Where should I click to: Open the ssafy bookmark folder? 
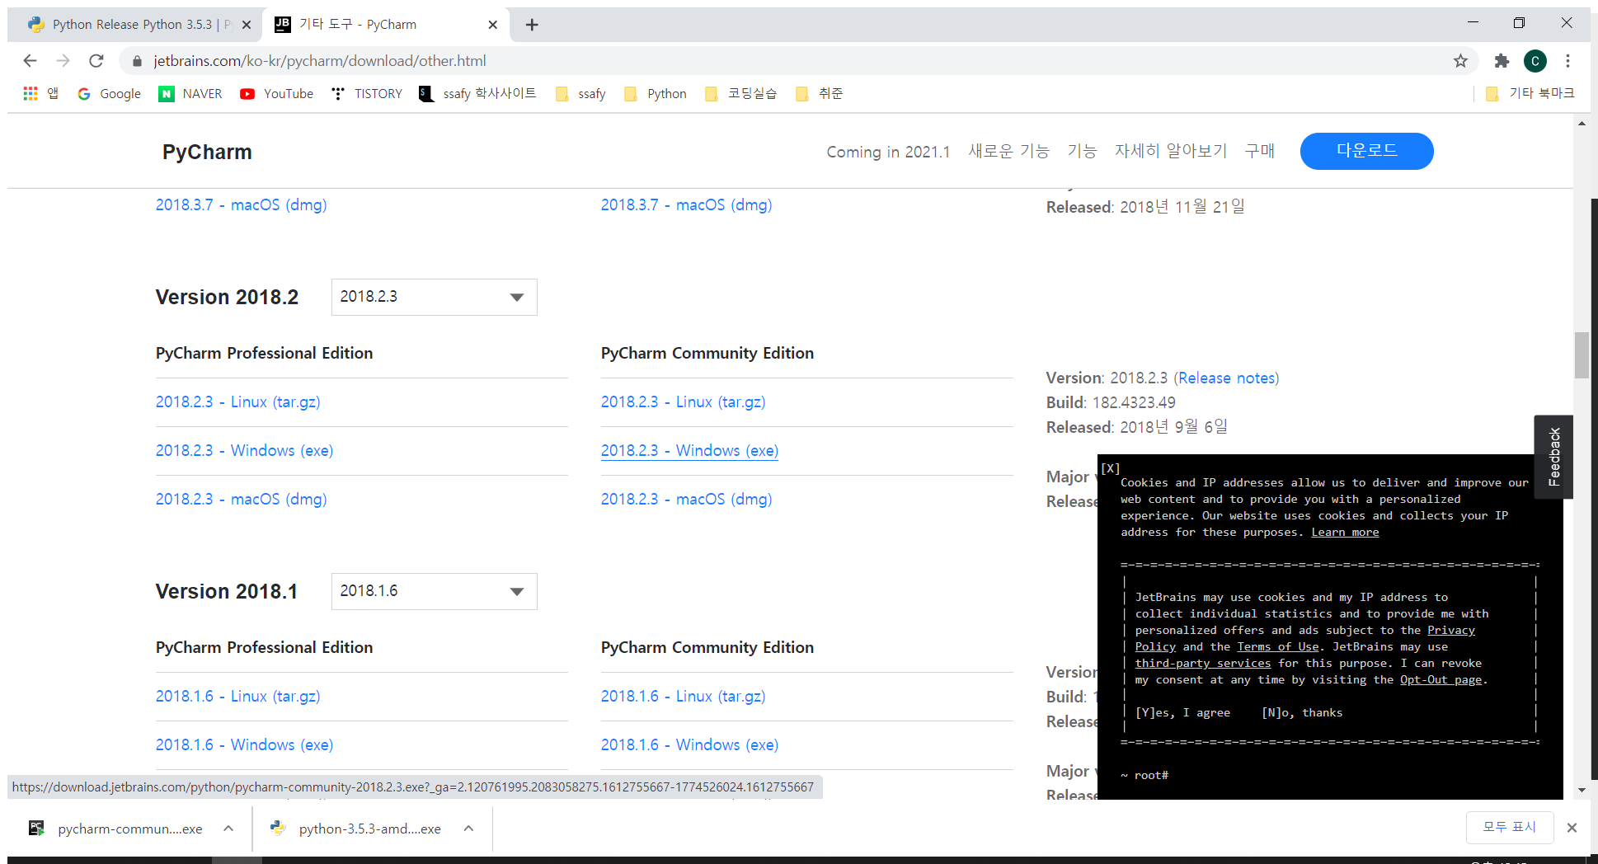click(x=581, y=93)
